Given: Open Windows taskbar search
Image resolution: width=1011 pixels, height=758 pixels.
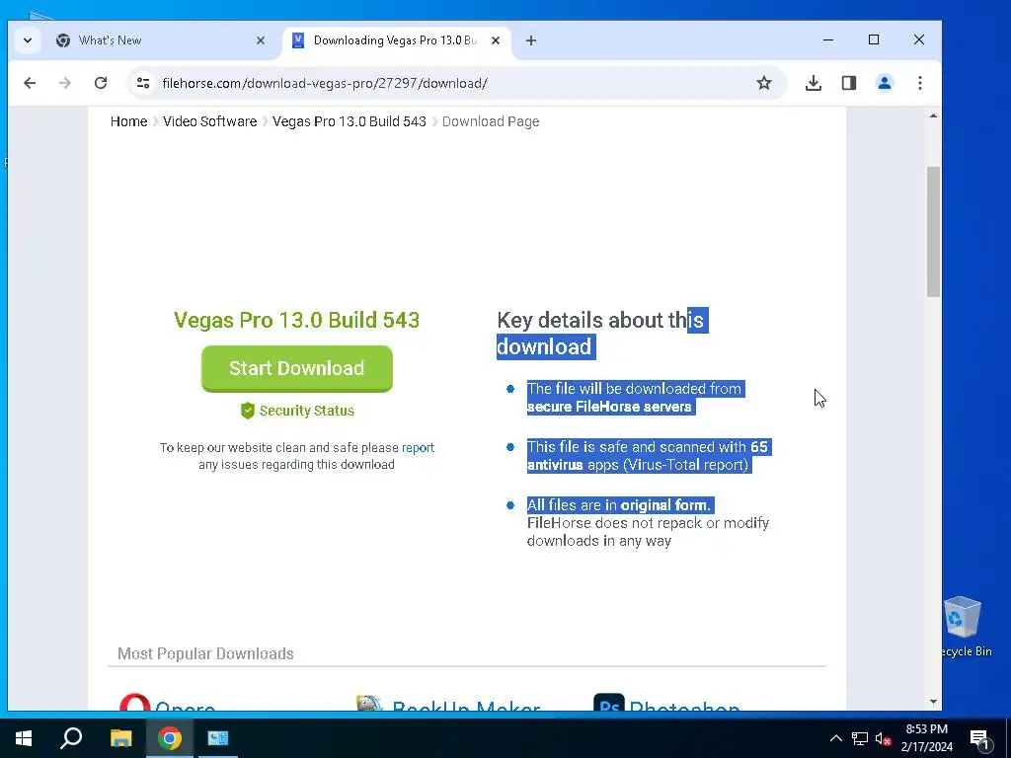Looking at the screenshot, I should (71, 738).
